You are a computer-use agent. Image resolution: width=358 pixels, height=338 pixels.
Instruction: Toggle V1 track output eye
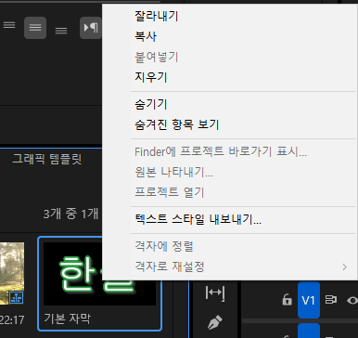tap(352, 300)
